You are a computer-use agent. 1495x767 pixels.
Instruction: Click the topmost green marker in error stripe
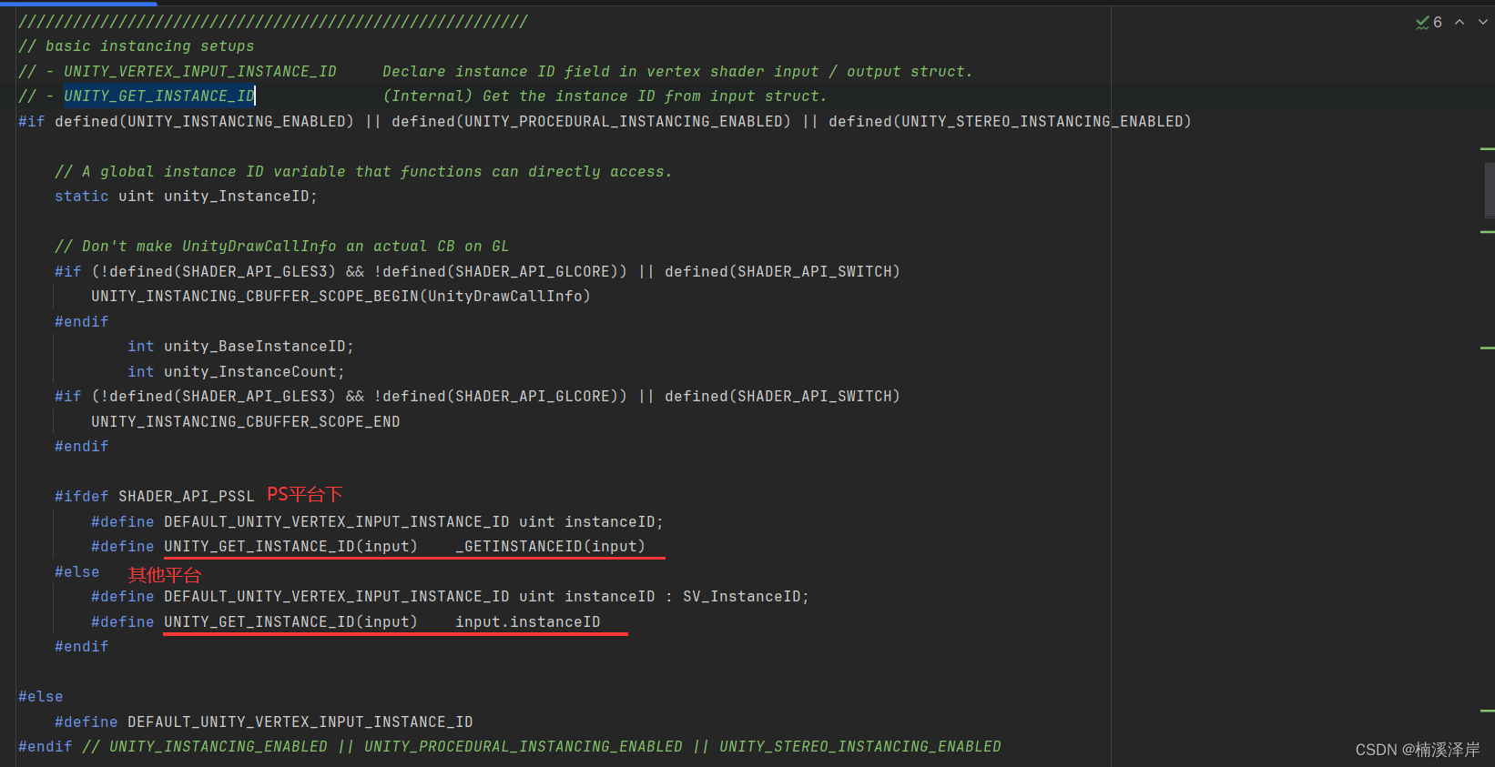1488,148
